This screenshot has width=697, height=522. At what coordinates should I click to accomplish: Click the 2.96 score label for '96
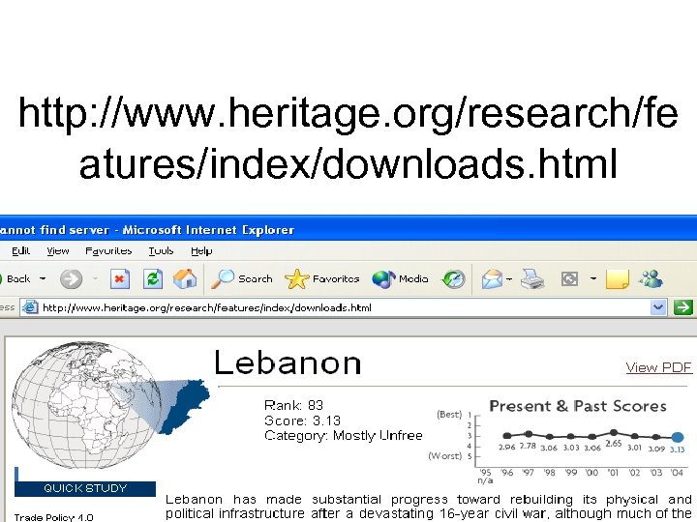[x=506, y=447]
